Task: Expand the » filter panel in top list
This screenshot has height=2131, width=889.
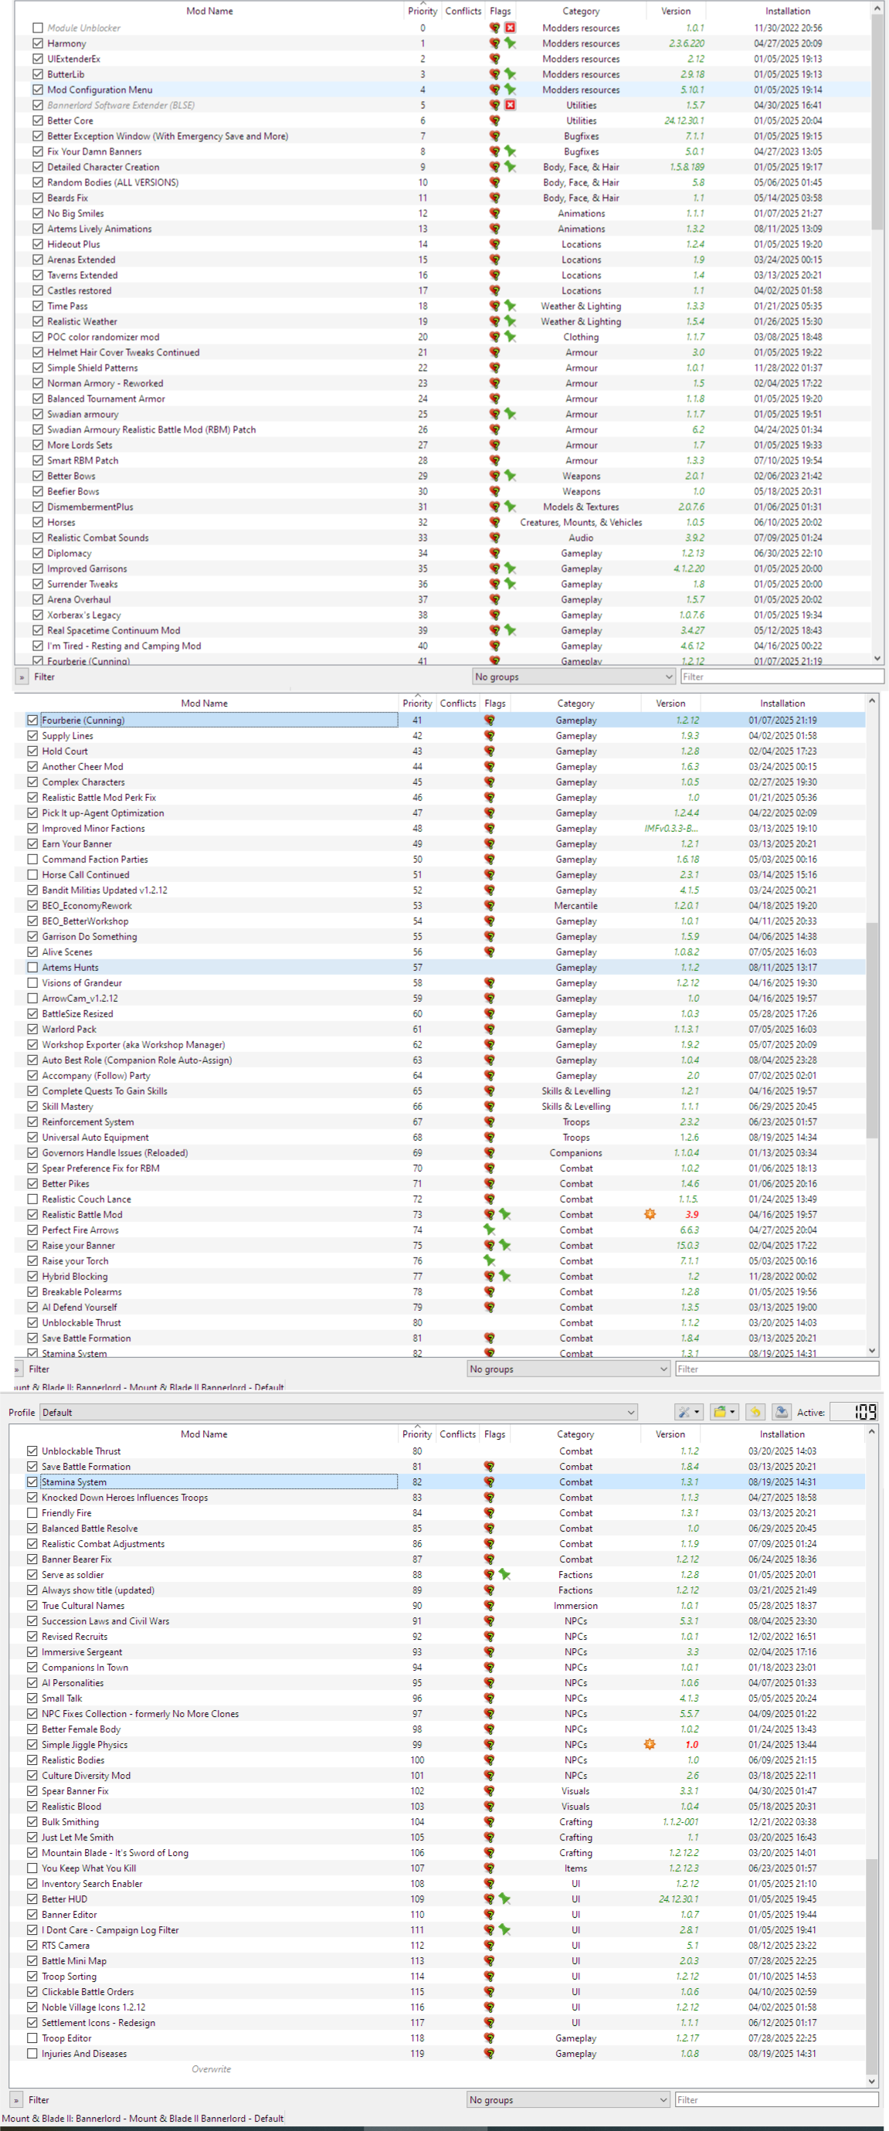Action: [22, 677]
